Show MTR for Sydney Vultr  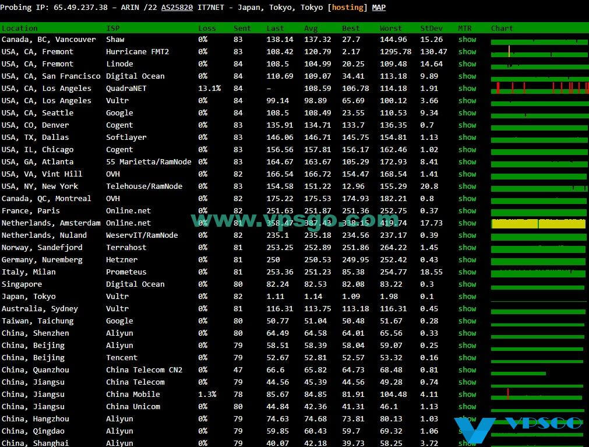467,309
